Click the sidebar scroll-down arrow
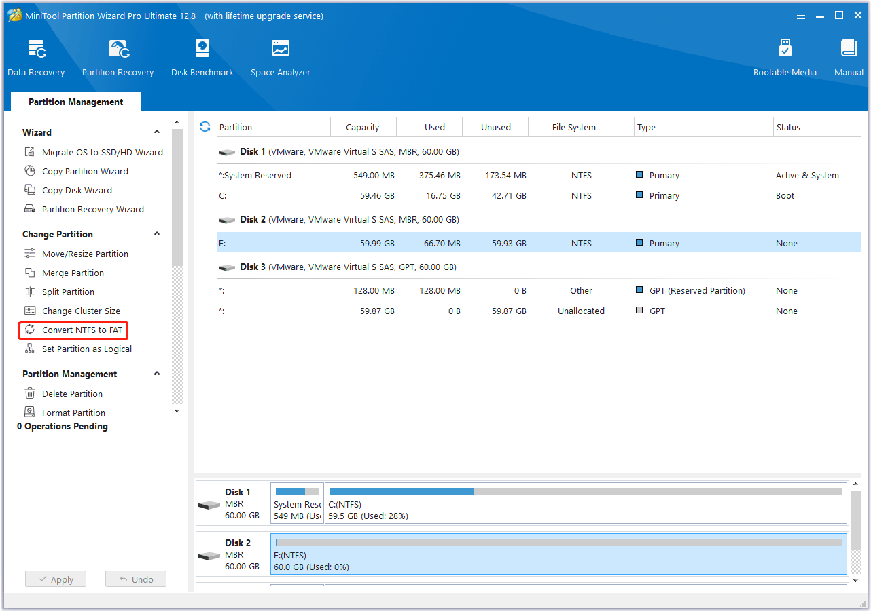871x612 pixels. click(177, 411)
